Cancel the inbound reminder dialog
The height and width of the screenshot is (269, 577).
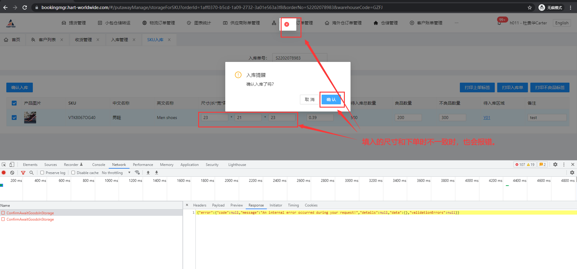tap(309, 99)
